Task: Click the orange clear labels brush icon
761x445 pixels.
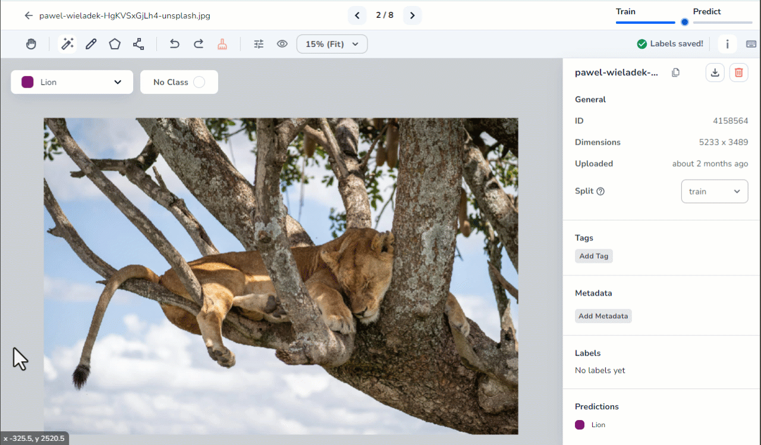Action: pyautogui.click(x=222, y=44)
